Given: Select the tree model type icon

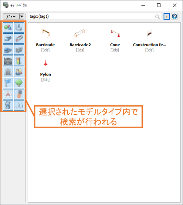Looking at the screenshot, I should tap(19, 83).
